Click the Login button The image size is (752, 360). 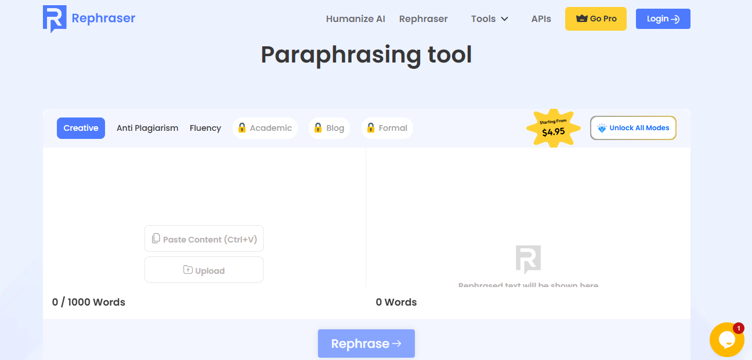point(663,19)
